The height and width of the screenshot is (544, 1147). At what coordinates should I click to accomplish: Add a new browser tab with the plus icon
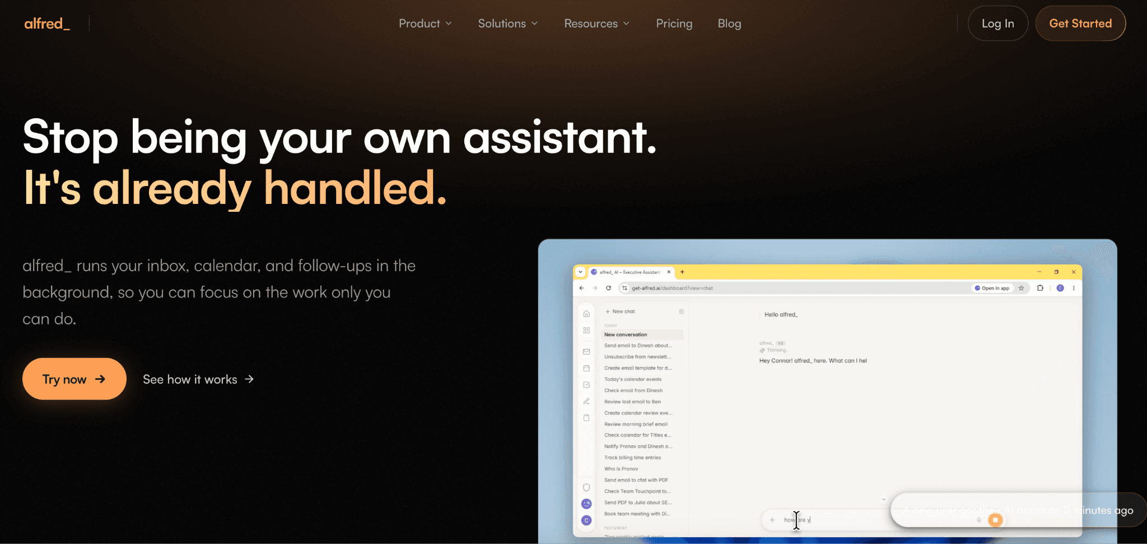[x=682, y=272]
